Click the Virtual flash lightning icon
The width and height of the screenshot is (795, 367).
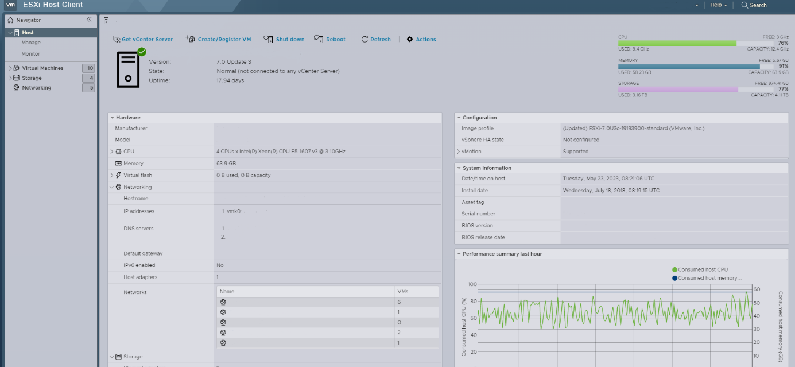(118, 175)
